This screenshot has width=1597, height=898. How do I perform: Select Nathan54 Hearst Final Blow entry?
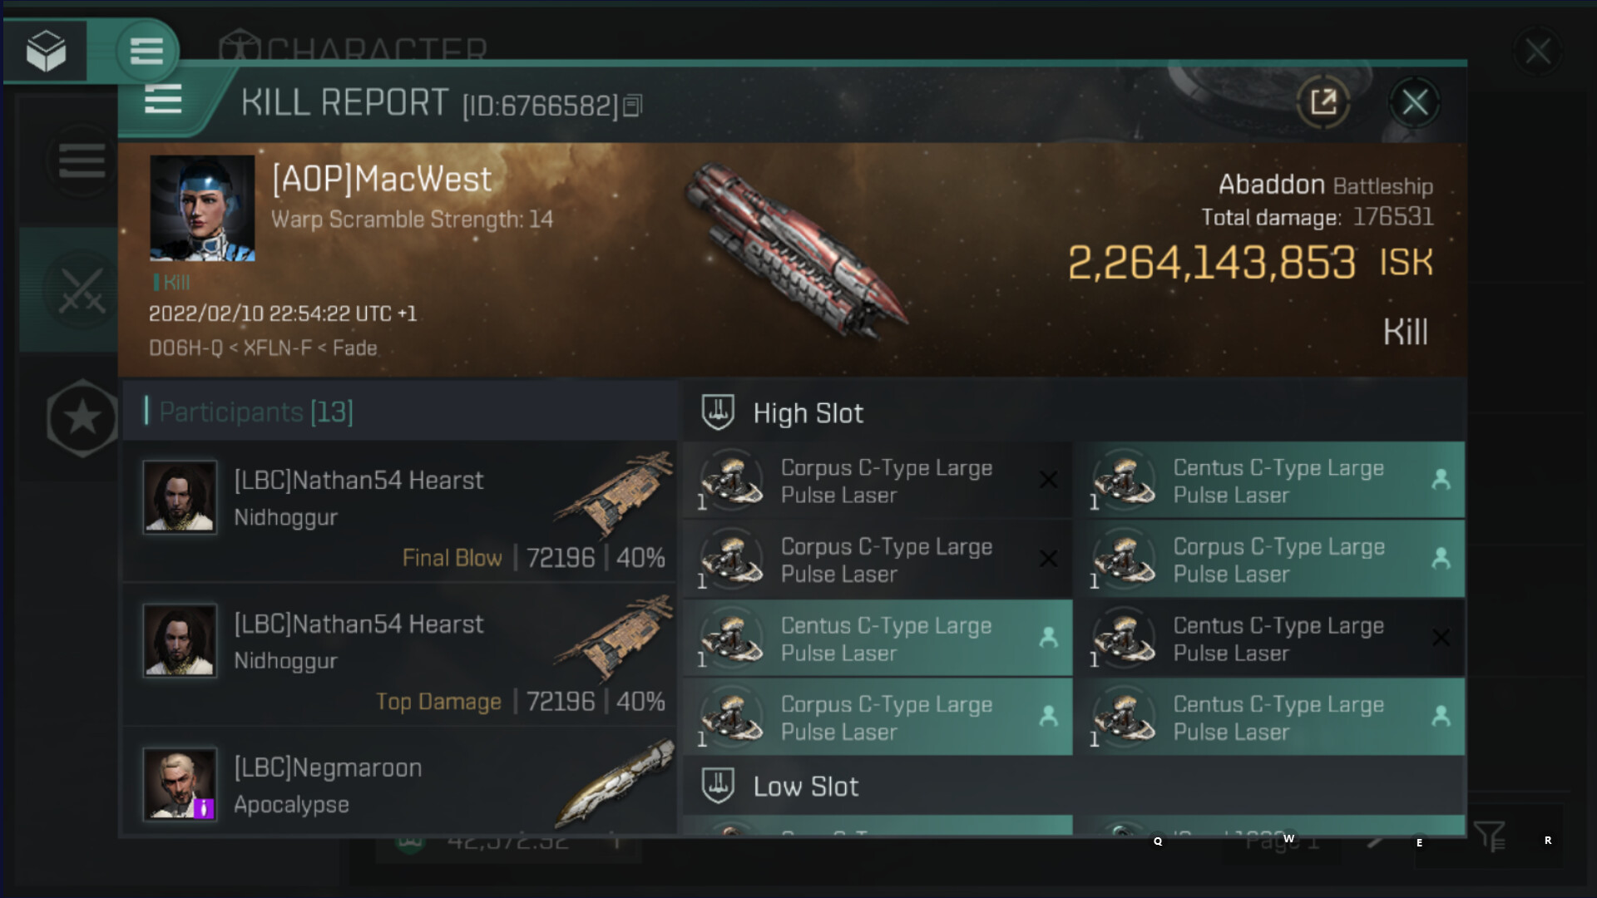point(399,511)
